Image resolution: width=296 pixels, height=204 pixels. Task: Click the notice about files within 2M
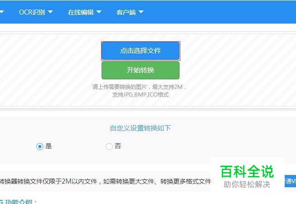click(105, 181)
